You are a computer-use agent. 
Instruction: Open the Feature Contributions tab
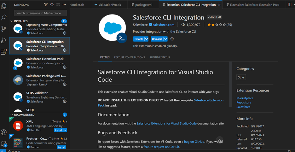pos(130,57)
